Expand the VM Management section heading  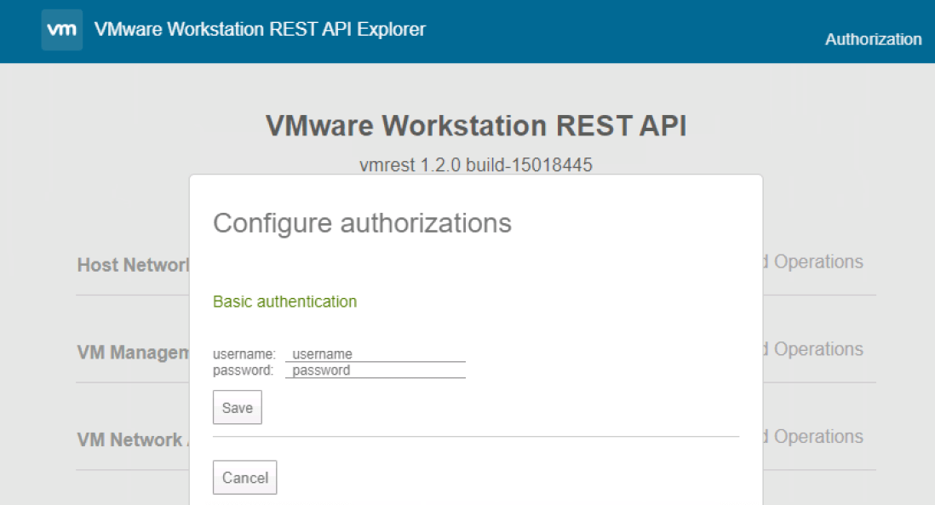pyautogui.click(x=133, y=353)
